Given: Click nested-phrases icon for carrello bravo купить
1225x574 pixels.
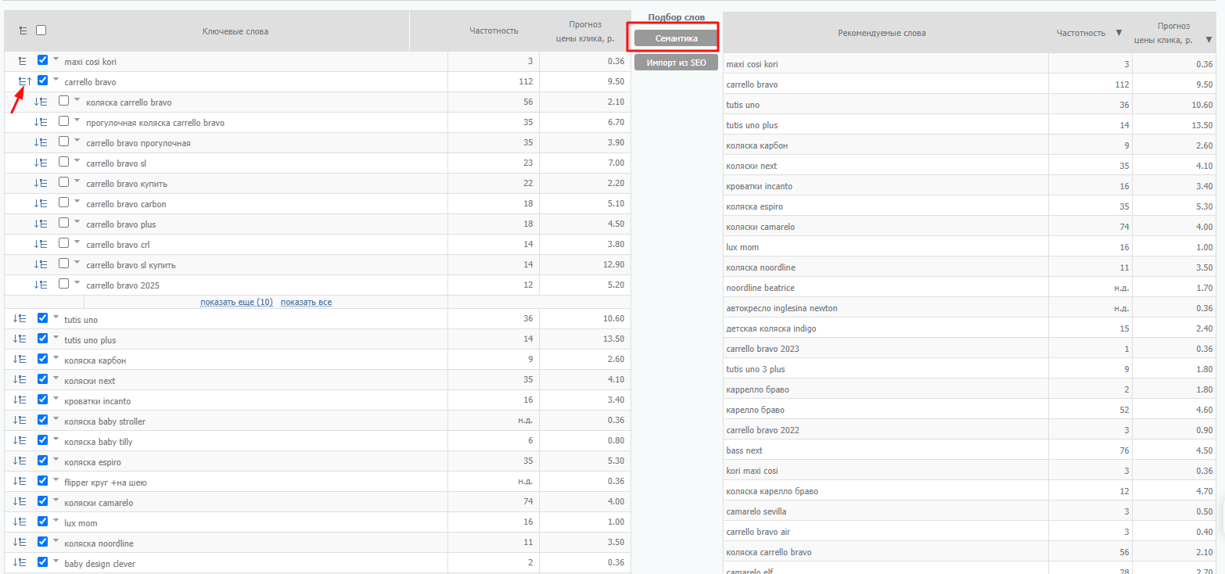Looking at the screenshot, I should (41, 182).
